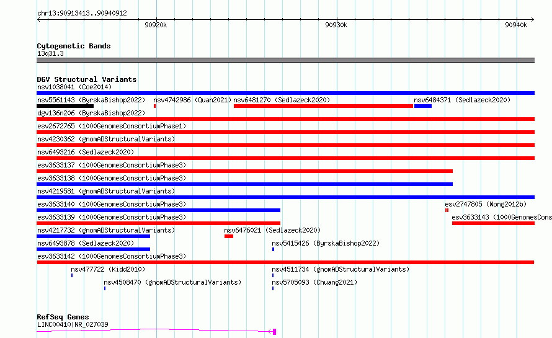Open esv3633137 (1000GenomesConsortiumPhase3) label

pos(112,165)
